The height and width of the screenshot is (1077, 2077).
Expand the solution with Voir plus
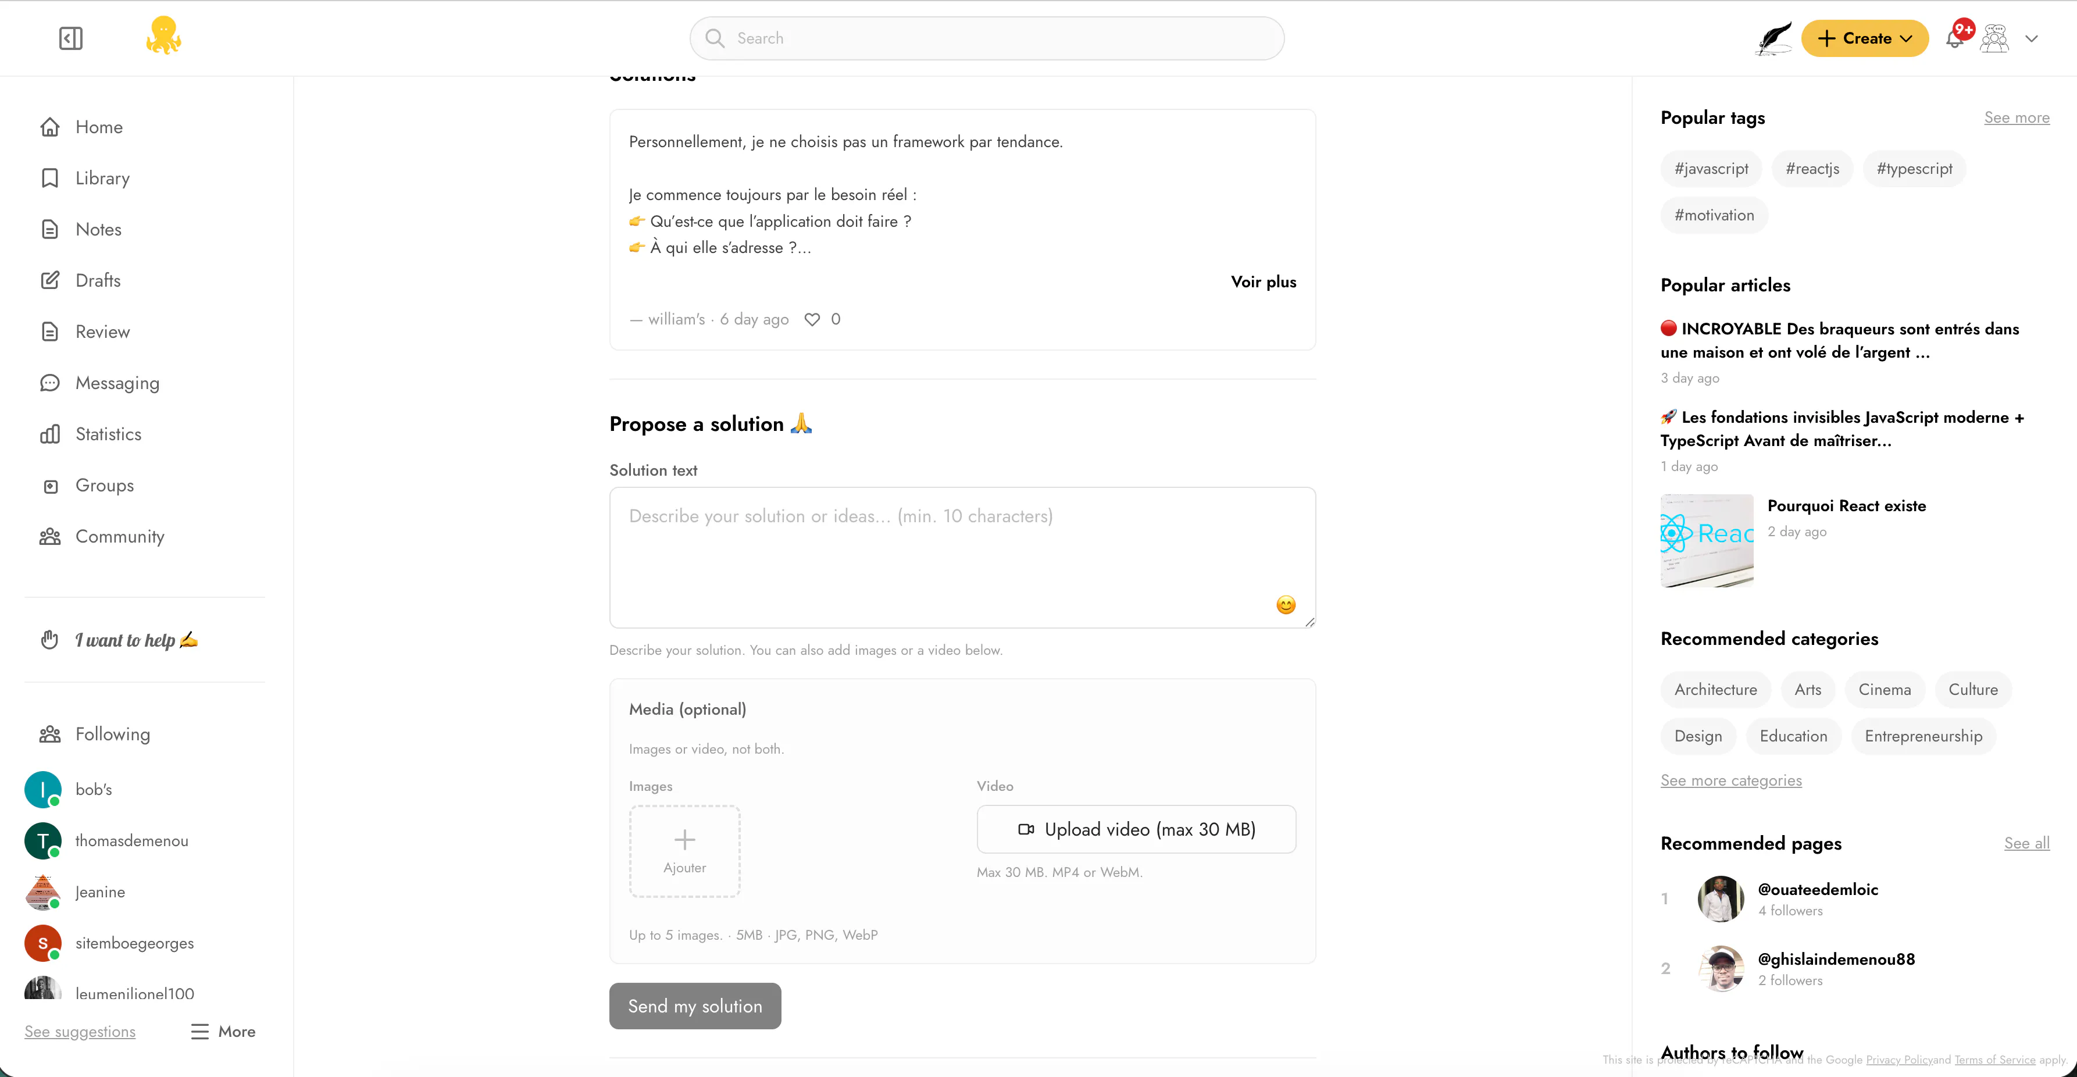(1264, 282)
